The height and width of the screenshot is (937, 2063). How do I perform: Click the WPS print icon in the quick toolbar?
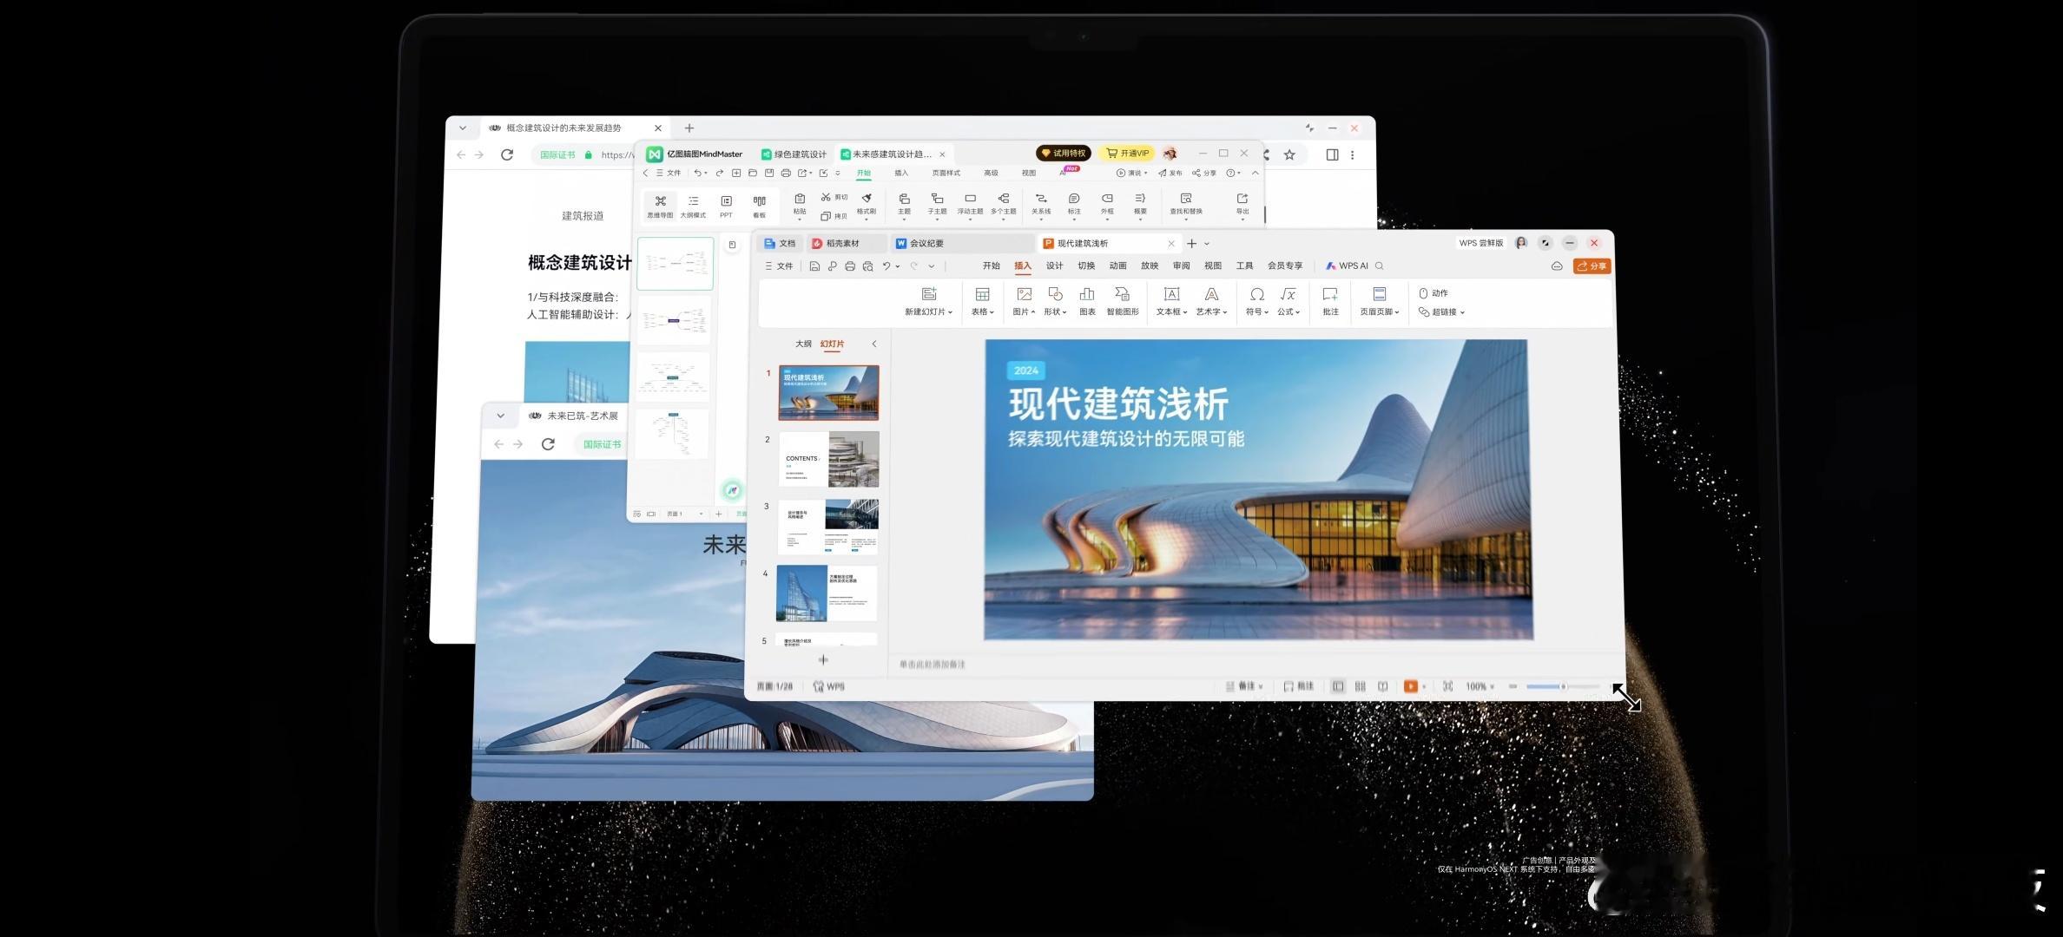(x=849, y=266)
